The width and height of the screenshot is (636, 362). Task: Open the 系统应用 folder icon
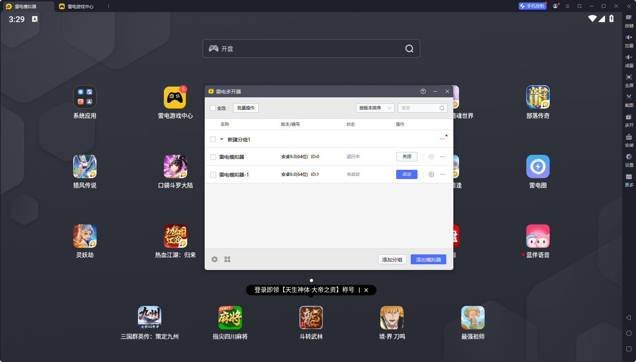(85, 97)
